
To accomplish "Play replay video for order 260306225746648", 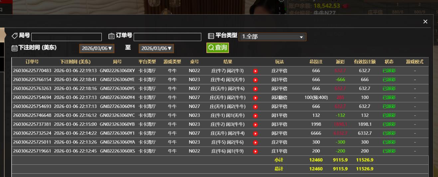I will 255,116.
